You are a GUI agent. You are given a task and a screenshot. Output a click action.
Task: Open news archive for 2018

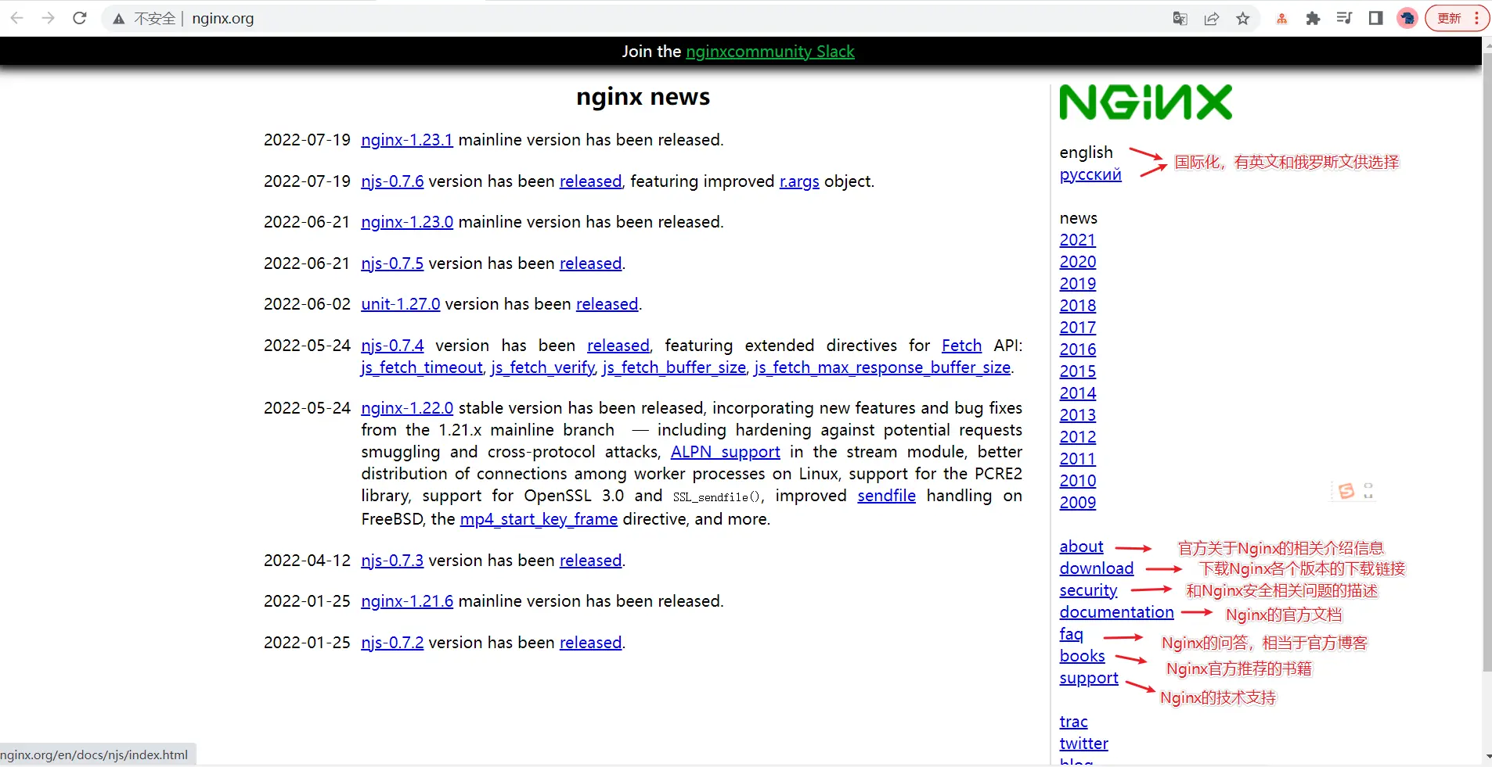click(x=1078, y=306)
